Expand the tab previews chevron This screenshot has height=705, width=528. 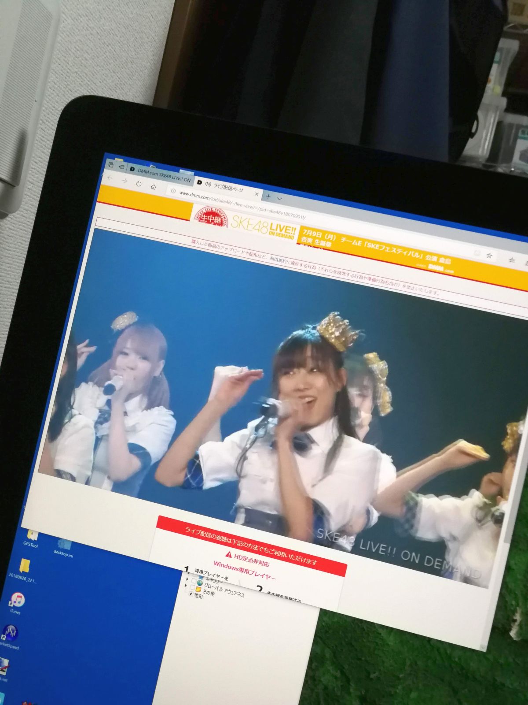[x=279, y=199]
